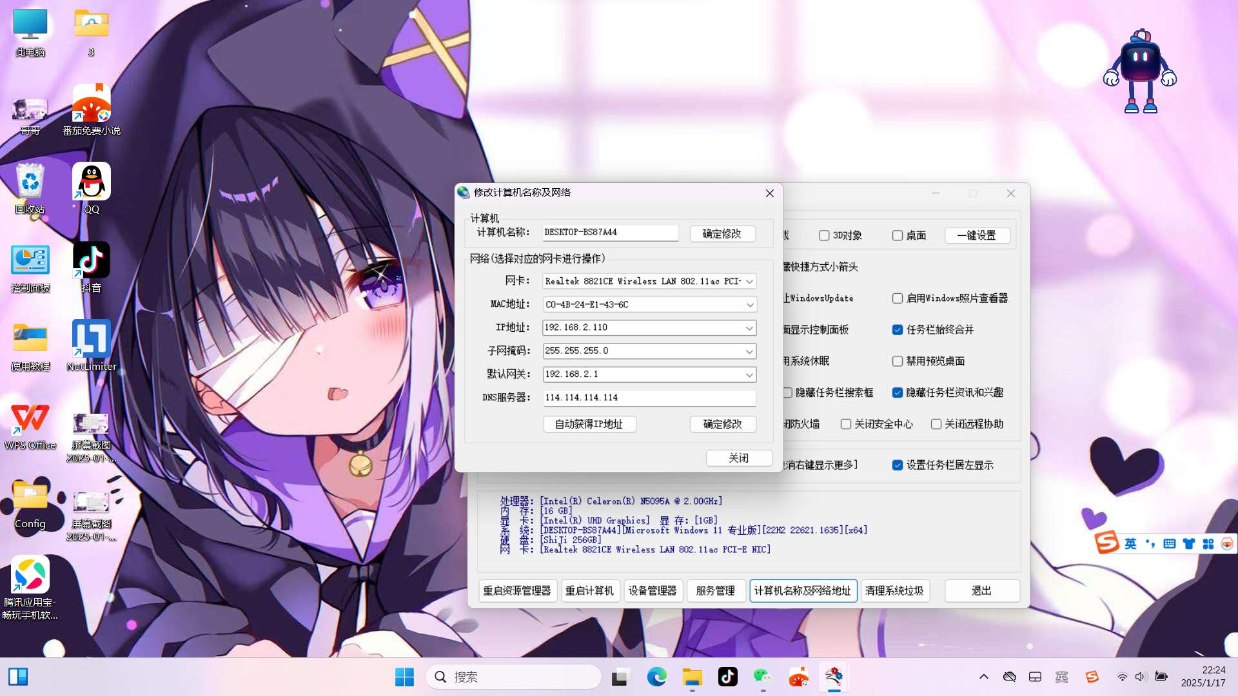The width and height of the screenshot is (1238, 696).
Task: Open Sogou toolbar toolbox grid icon
Action: pyautogui.click(x=1208, y=544)
